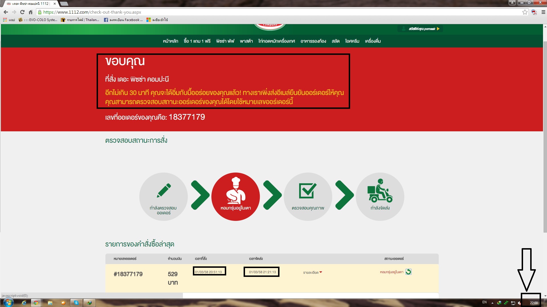Refresh the order status icon
Image resolution: width=547 pixels, height=307 pixels.
[408, 272]
